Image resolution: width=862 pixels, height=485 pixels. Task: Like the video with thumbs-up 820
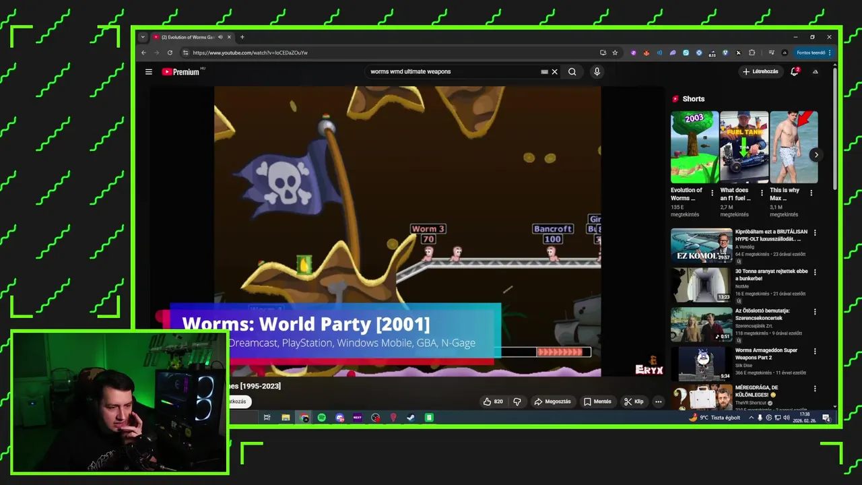(493, 401)
